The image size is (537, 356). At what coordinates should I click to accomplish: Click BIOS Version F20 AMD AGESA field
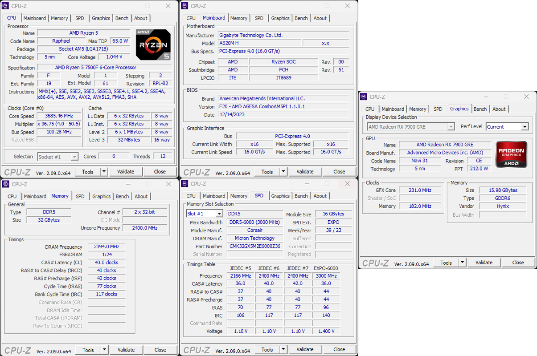tap(283, 107)
